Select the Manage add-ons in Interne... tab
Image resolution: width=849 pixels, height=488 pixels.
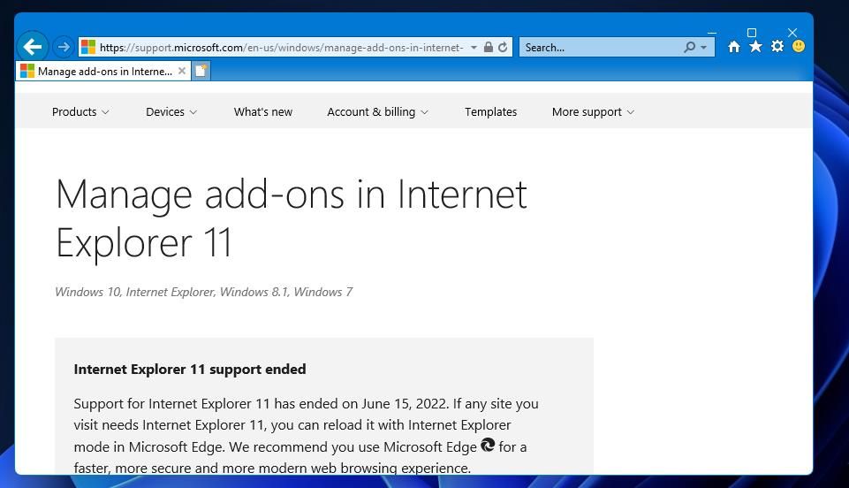102,71
